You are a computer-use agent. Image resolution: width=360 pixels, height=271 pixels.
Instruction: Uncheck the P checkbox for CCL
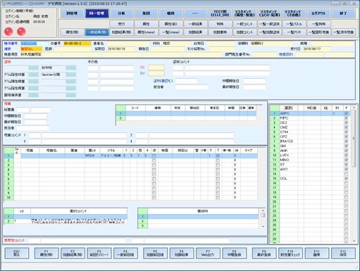346,179
